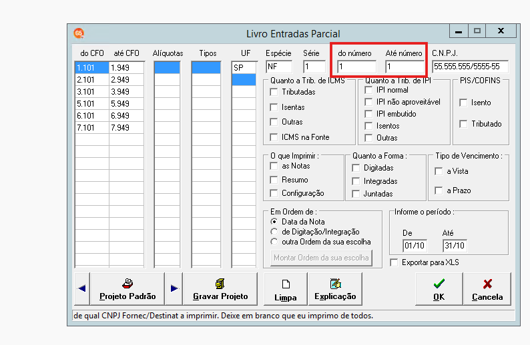Viewport: 530px width, 345px height.
Task: Tick the IPI embutido checkbox
Action: pos(368,114)
